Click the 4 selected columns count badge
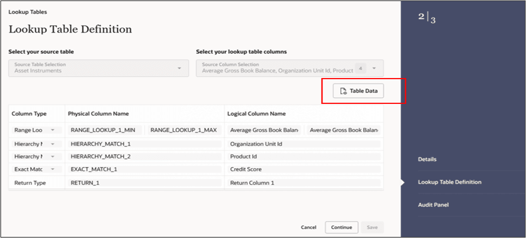526x238 pixels. 361,68
